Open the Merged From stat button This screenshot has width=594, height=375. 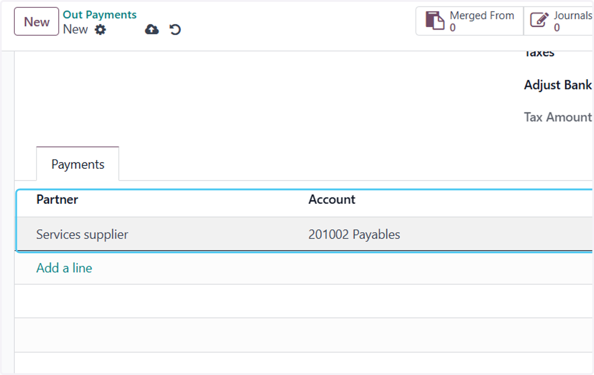pyautogui.click(x=469, y=21)
